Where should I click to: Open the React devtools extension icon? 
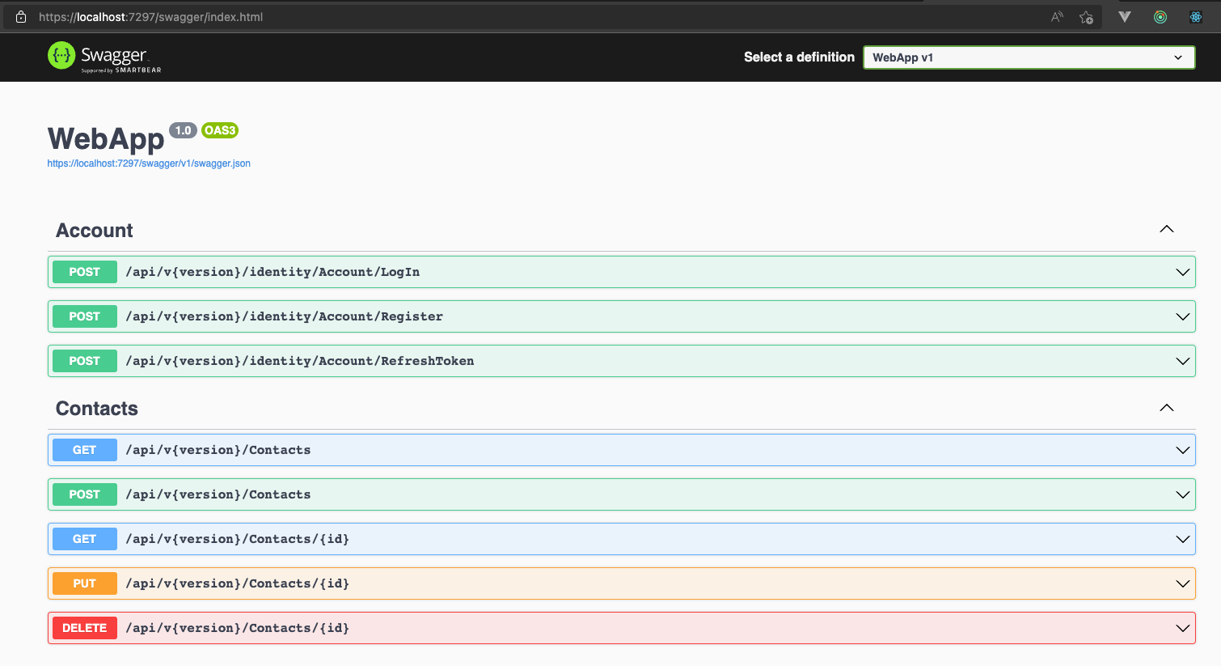(1196, 17)
